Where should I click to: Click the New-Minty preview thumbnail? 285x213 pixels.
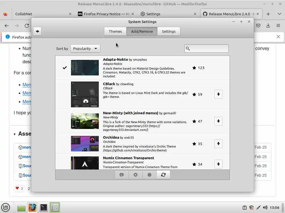point(85,121)
